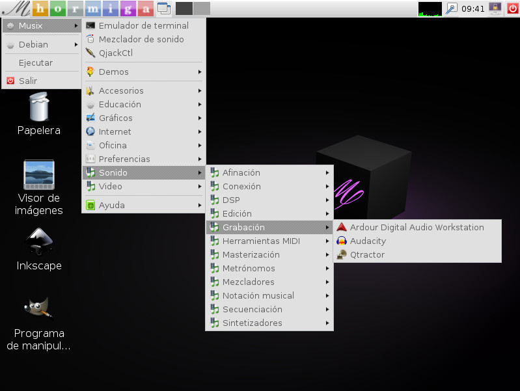Expand the Internet submenu arrow
Screen dimensions: 520x391
click(200, 131)
